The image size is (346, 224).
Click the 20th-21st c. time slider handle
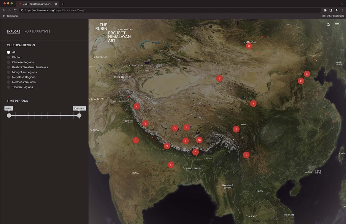coord(79,116)
